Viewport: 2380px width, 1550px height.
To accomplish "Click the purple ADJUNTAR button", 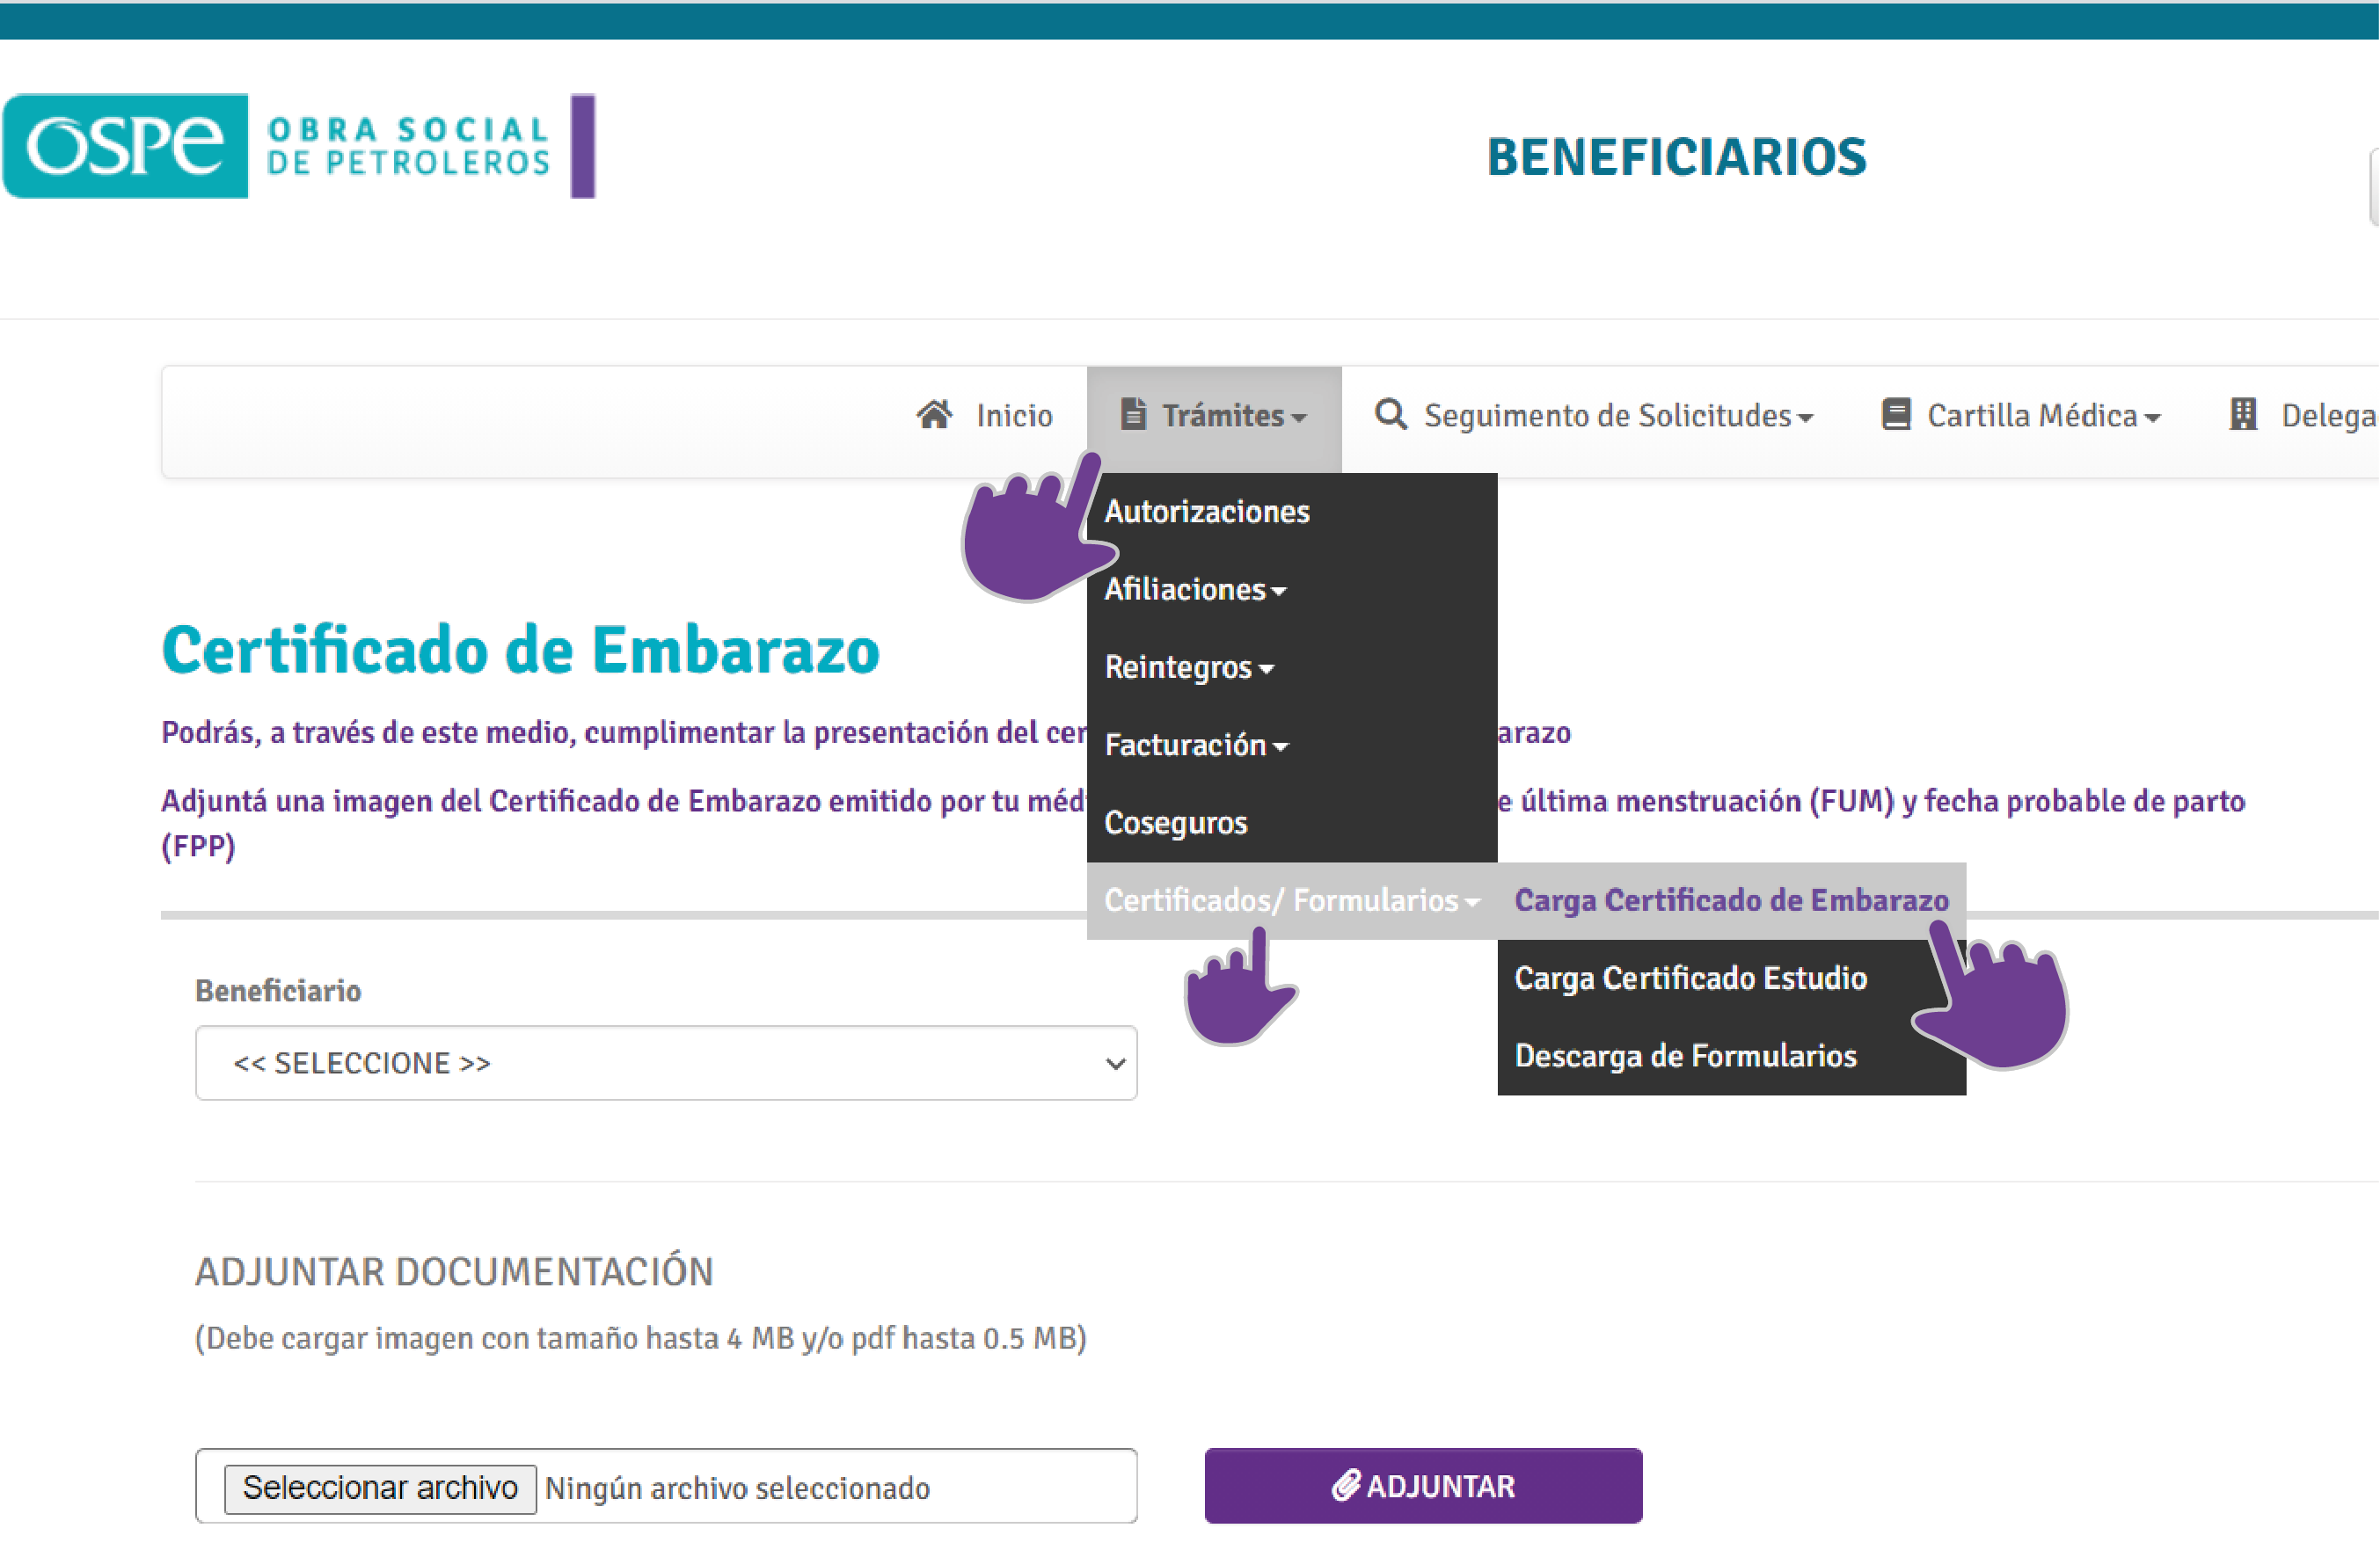I will tap(1424, 1487).
